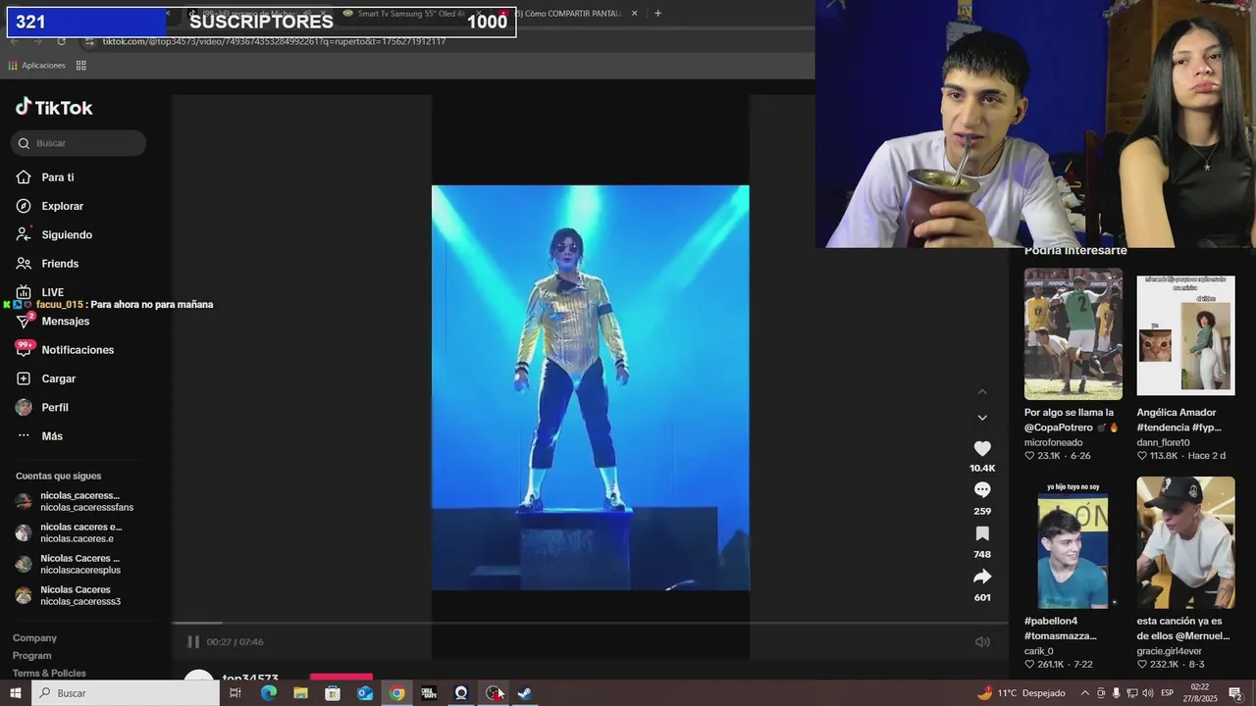
Task: Switch the ESP input language indicator
Action: pyautogui.click(x=1167, y=693)
